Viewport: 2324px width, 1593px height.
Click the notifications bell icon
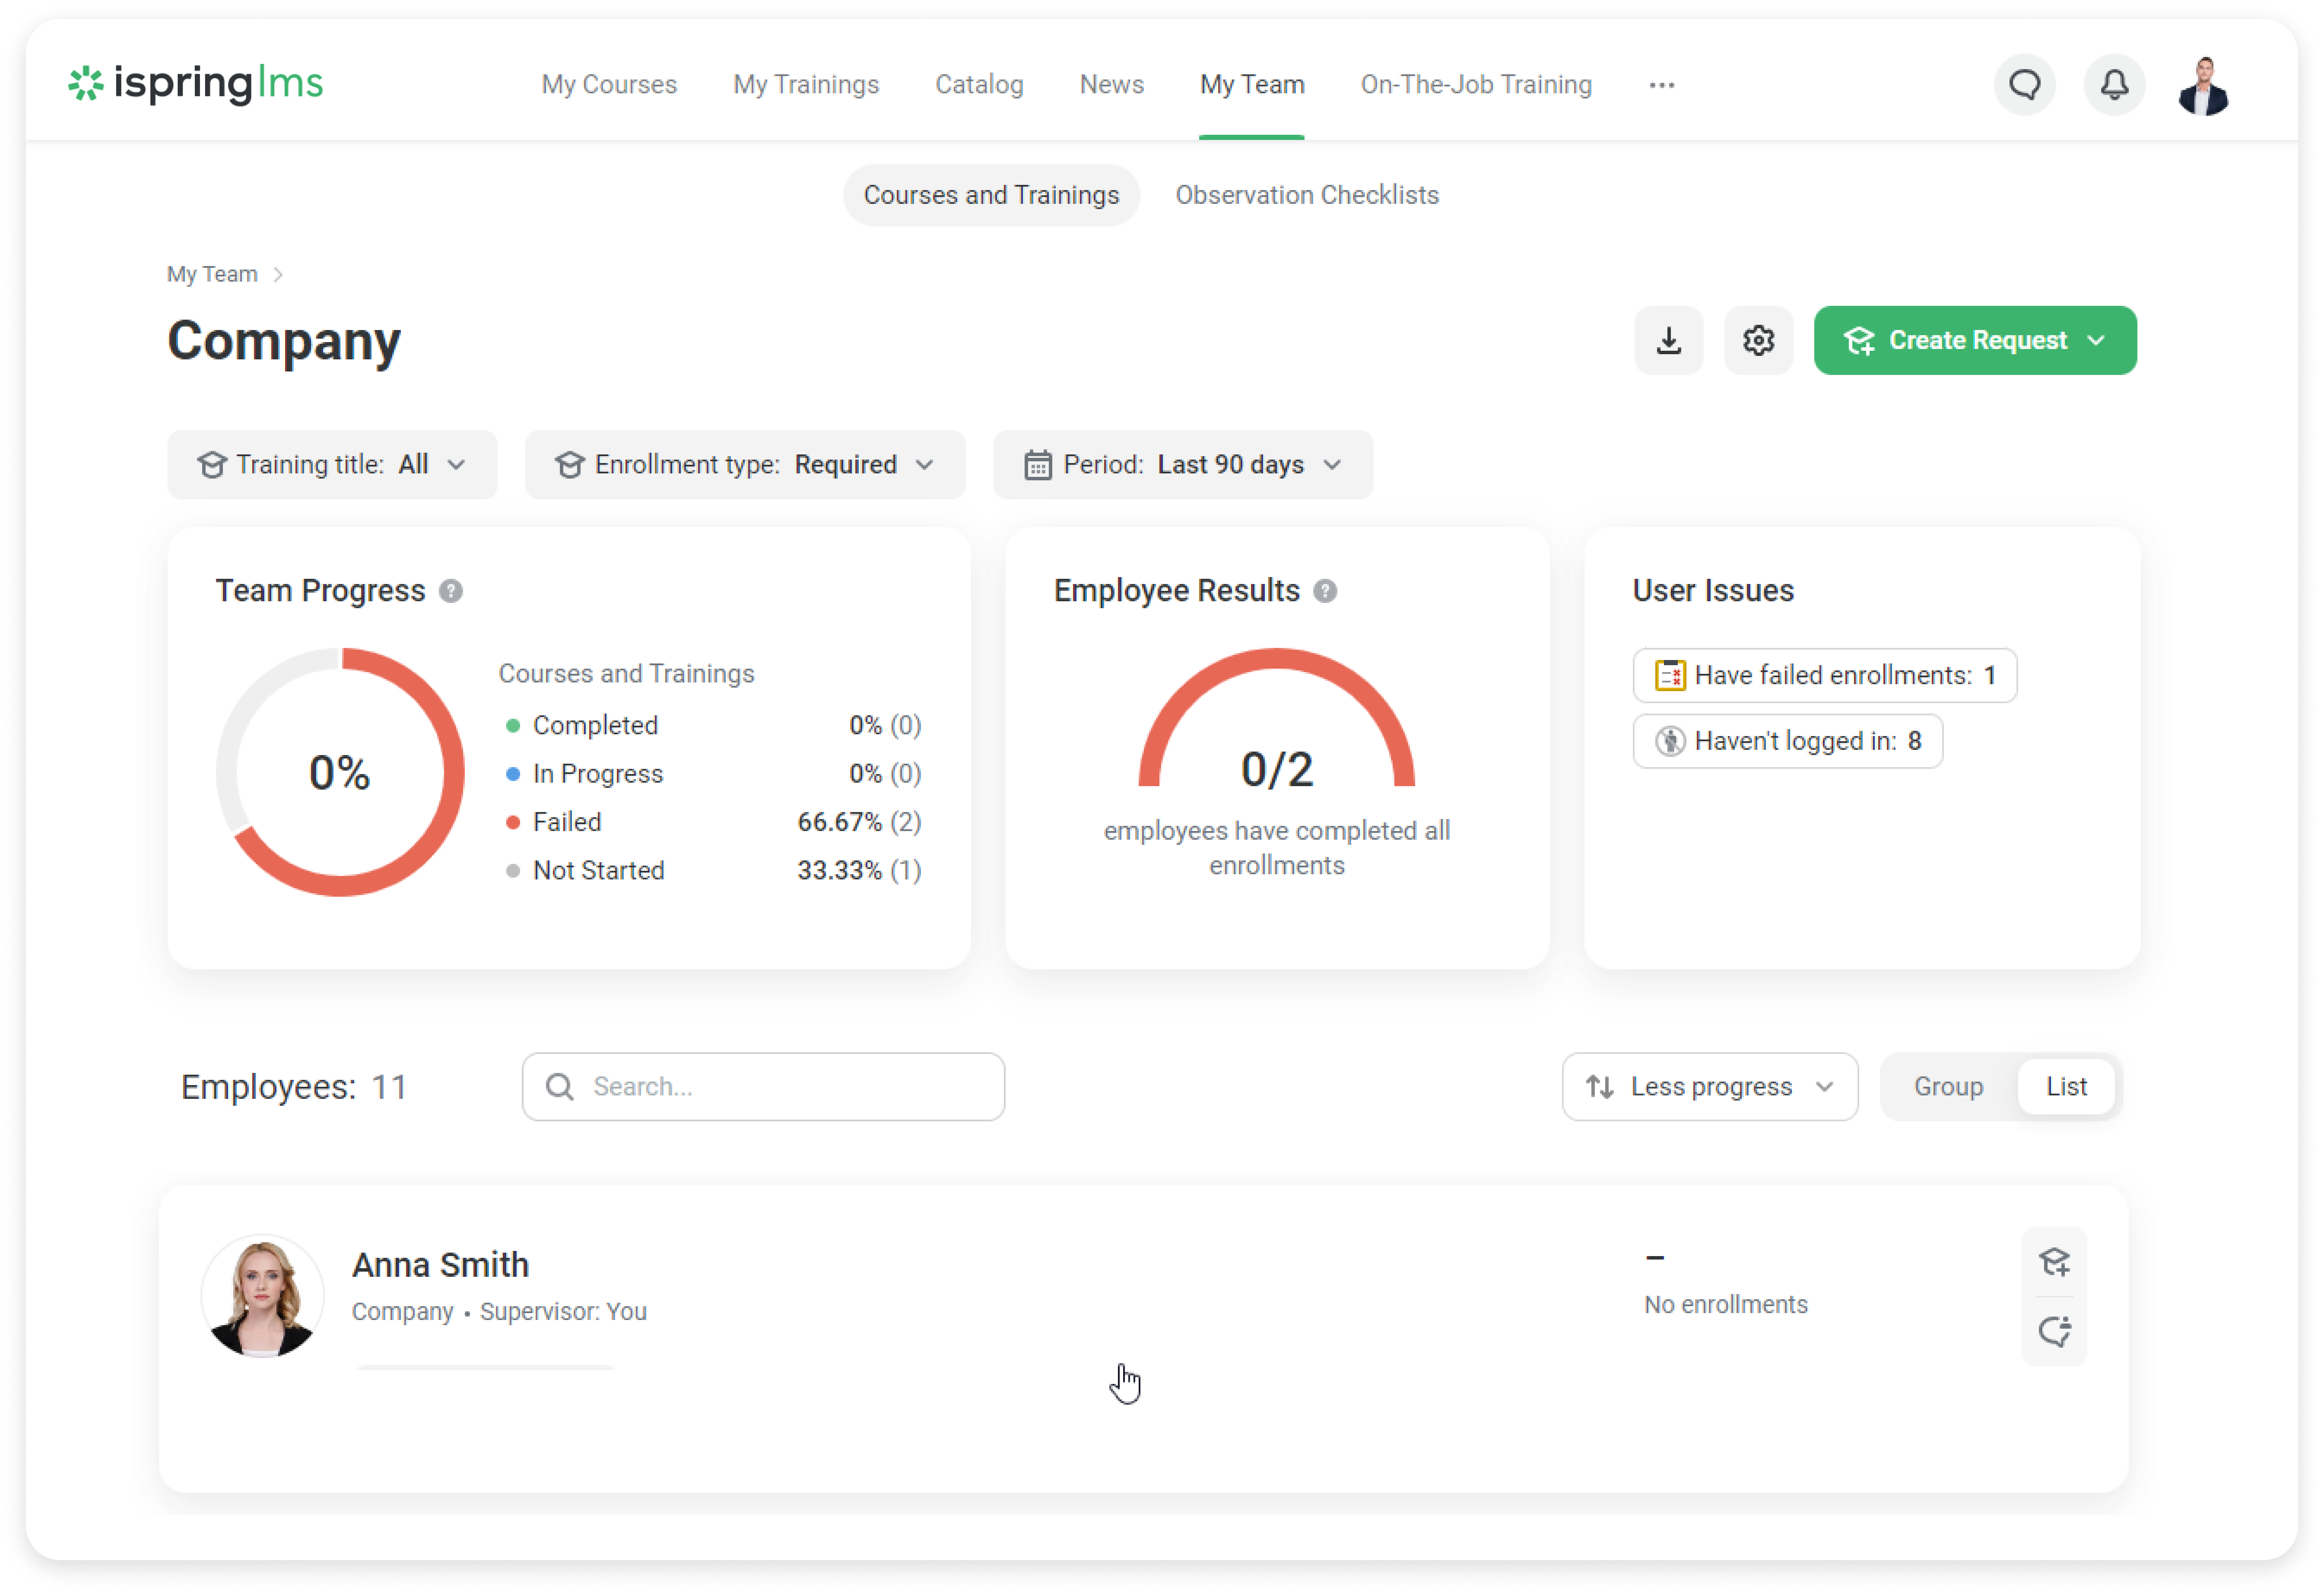pos(2113,85)
